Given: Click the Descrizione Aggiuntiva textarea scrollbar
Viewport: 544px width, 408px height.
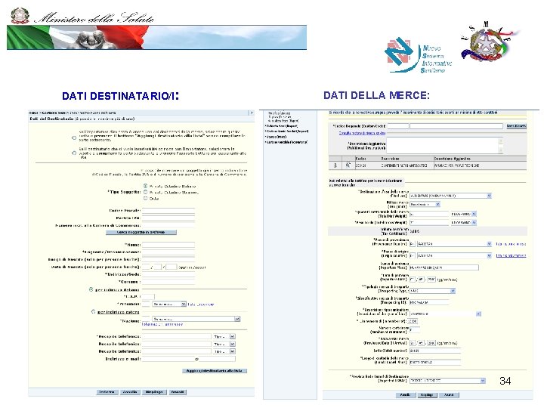Looking at the screenshot, I should [501, 145].
